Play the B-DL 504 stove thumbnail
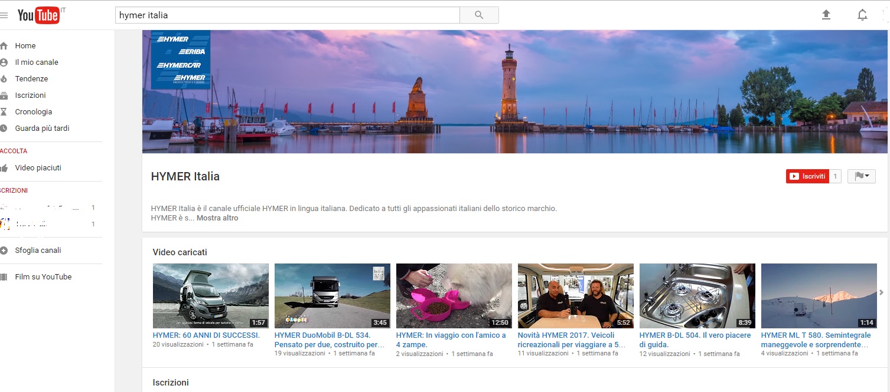Screen dimensions: 890x392 [697, 296]
